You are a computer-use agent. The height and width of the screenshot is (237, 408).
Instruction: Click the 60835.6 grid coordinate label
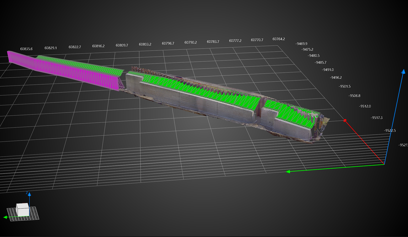tap(26, 49)
